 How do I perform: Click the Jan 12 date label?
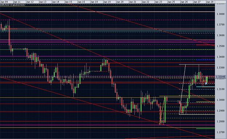pos(30,2)
